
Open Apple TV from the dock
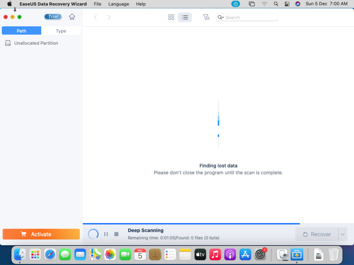click(x=200, y=255)
